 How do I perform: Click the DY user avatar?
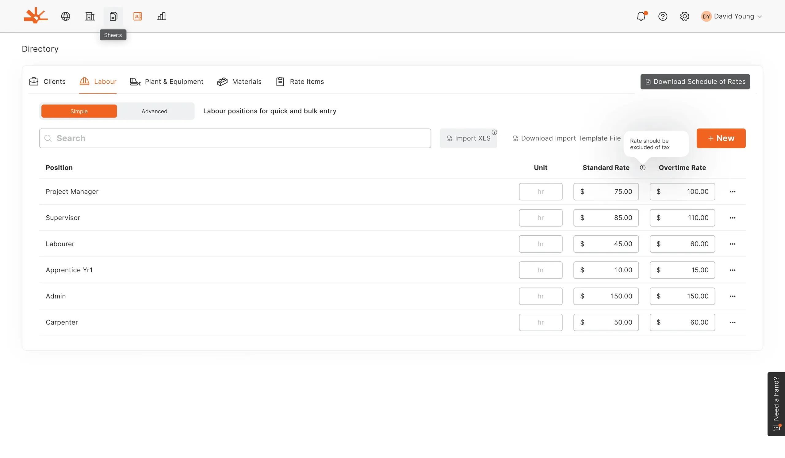pos(706,16)
